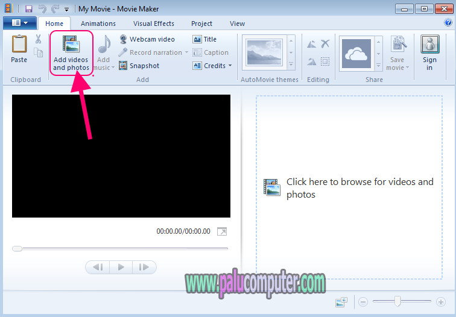456x317 pixels.
Task: Expand AutoMovie themes gallery more arrow
Action: point(291,64)
